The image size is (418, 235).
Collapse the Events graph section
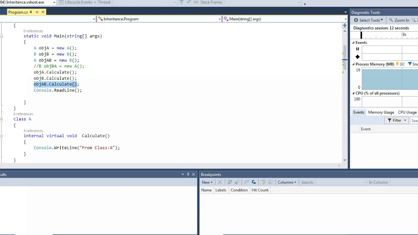tap(353, 43)
